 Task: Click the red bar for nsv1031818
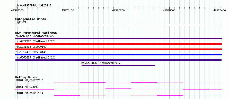pos(118,49)
